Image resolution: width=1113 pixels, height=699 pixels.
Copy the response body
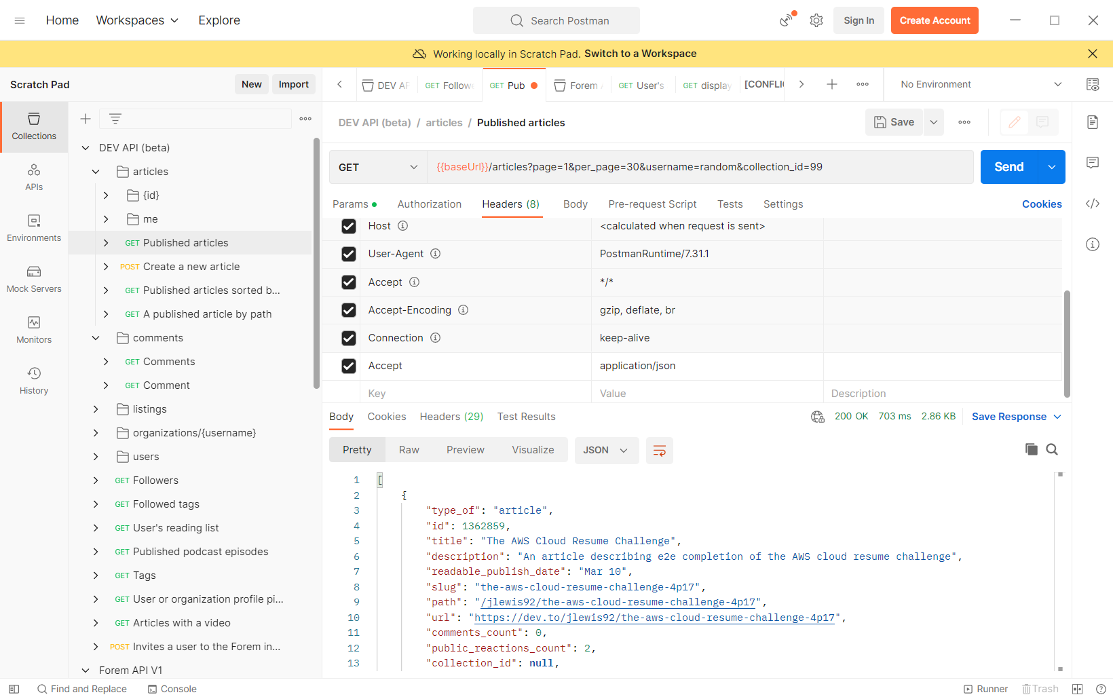[x=1031, y=449]
